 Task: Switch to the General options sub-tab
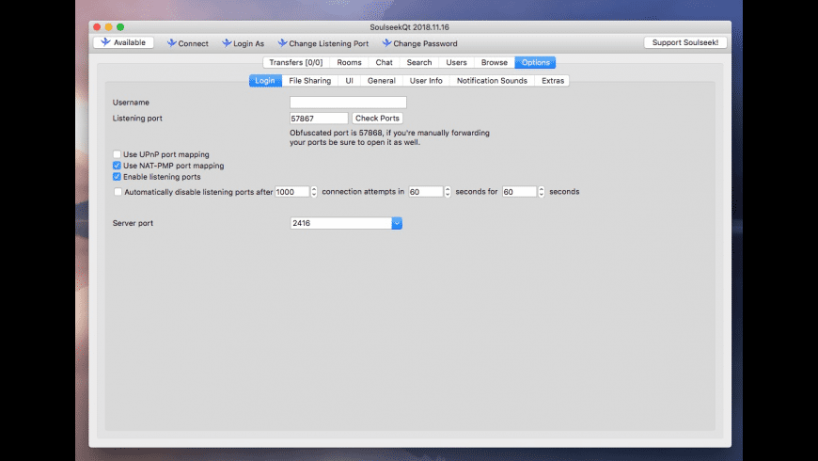[x=382, y=80]
